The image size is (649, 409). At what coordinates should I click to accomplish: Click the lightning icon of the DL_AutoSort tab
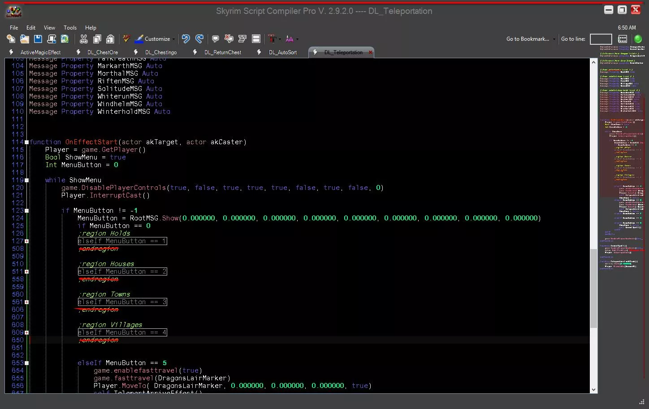coord(259,52)
